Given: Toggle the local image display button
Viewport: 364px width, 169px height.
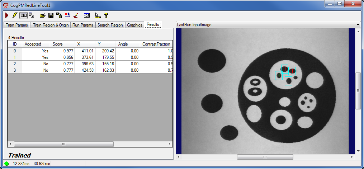Looking at the screenshot, I should pos(23,15).
